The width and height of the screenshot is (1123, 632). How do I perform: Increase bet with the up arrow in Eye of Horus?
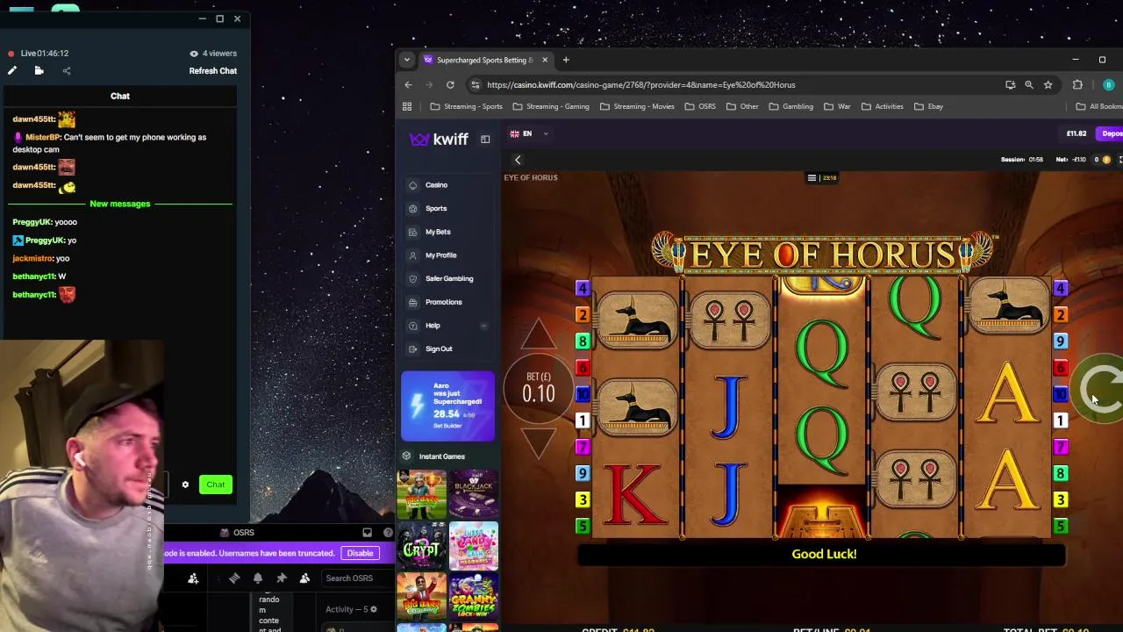[539, 335]
